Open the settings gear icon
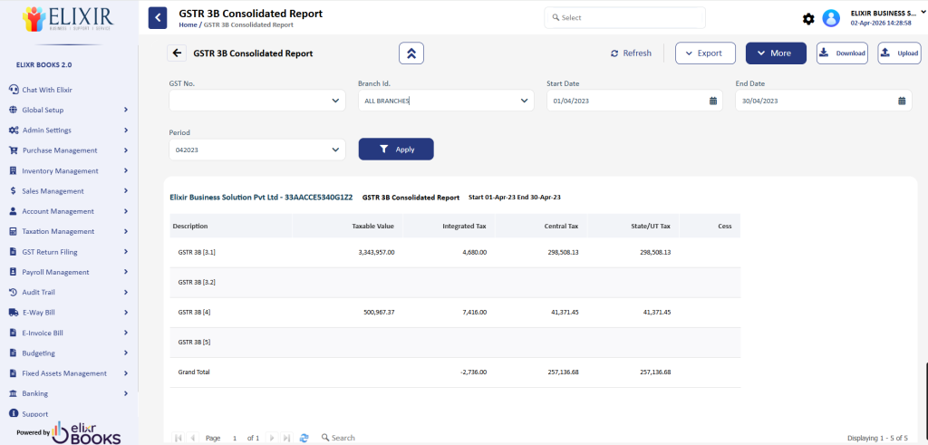This screenshot has height=445, width=928. [x=808, y=19]
